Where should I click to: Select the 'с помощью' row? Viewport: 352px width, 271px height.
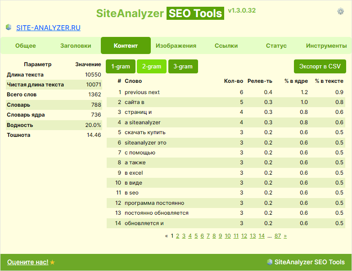(x=226, y=153)
